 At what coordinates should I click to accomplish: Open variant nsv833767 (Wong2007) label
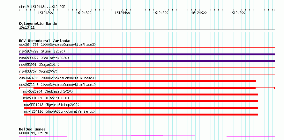coord(38,71)
